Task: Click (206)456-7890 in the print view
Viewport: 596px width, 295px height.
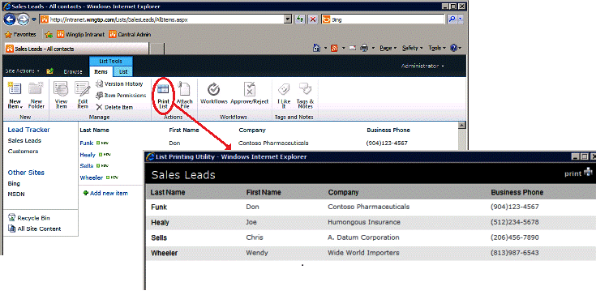Action: [515, 237]
